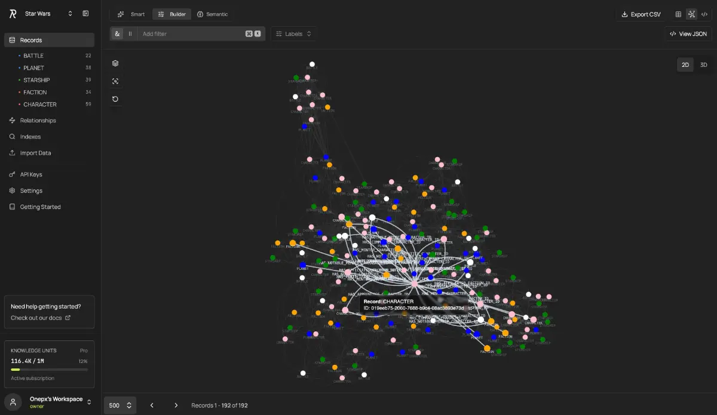Open the Indexes page
This screenshot has height=415, width=717.
pyautogui.click(x=30, y=137)
